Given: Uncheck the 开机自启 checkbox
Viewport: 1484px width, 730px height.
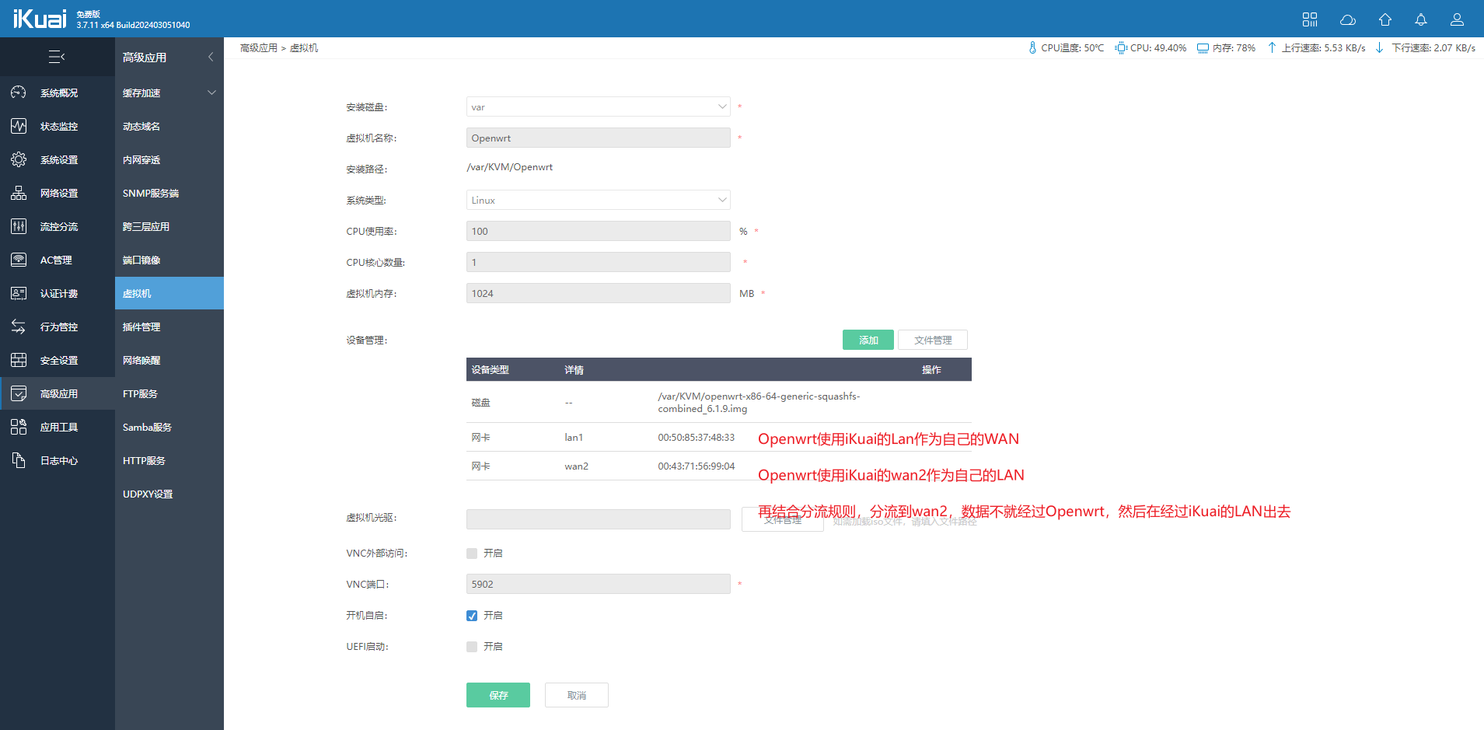Looking at the screenshot, I should point(472,616).
